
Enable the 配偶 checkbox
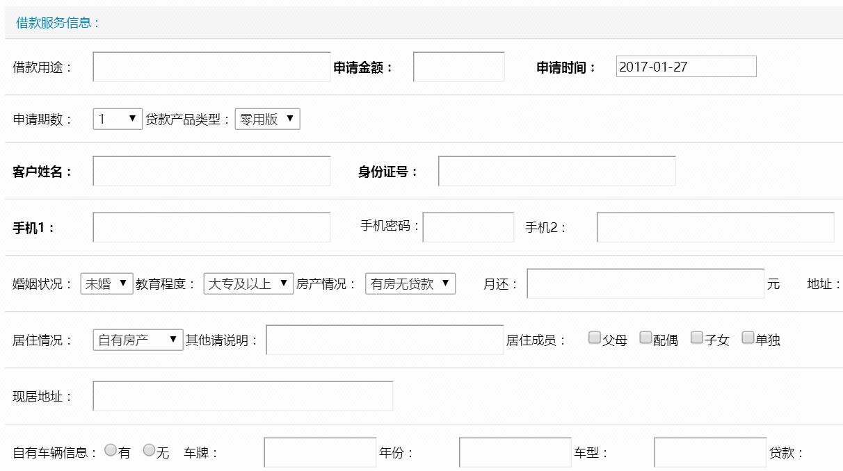coord(645,337)
